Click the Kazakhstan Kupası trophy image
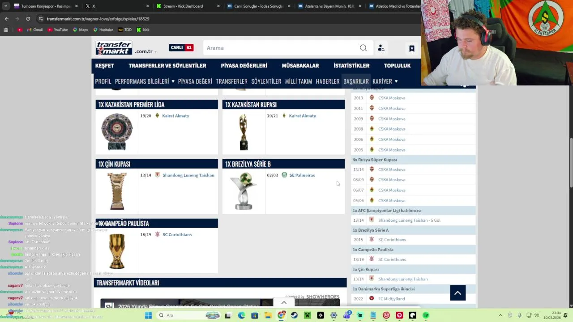The image size is (573, 322). [244, 131]
